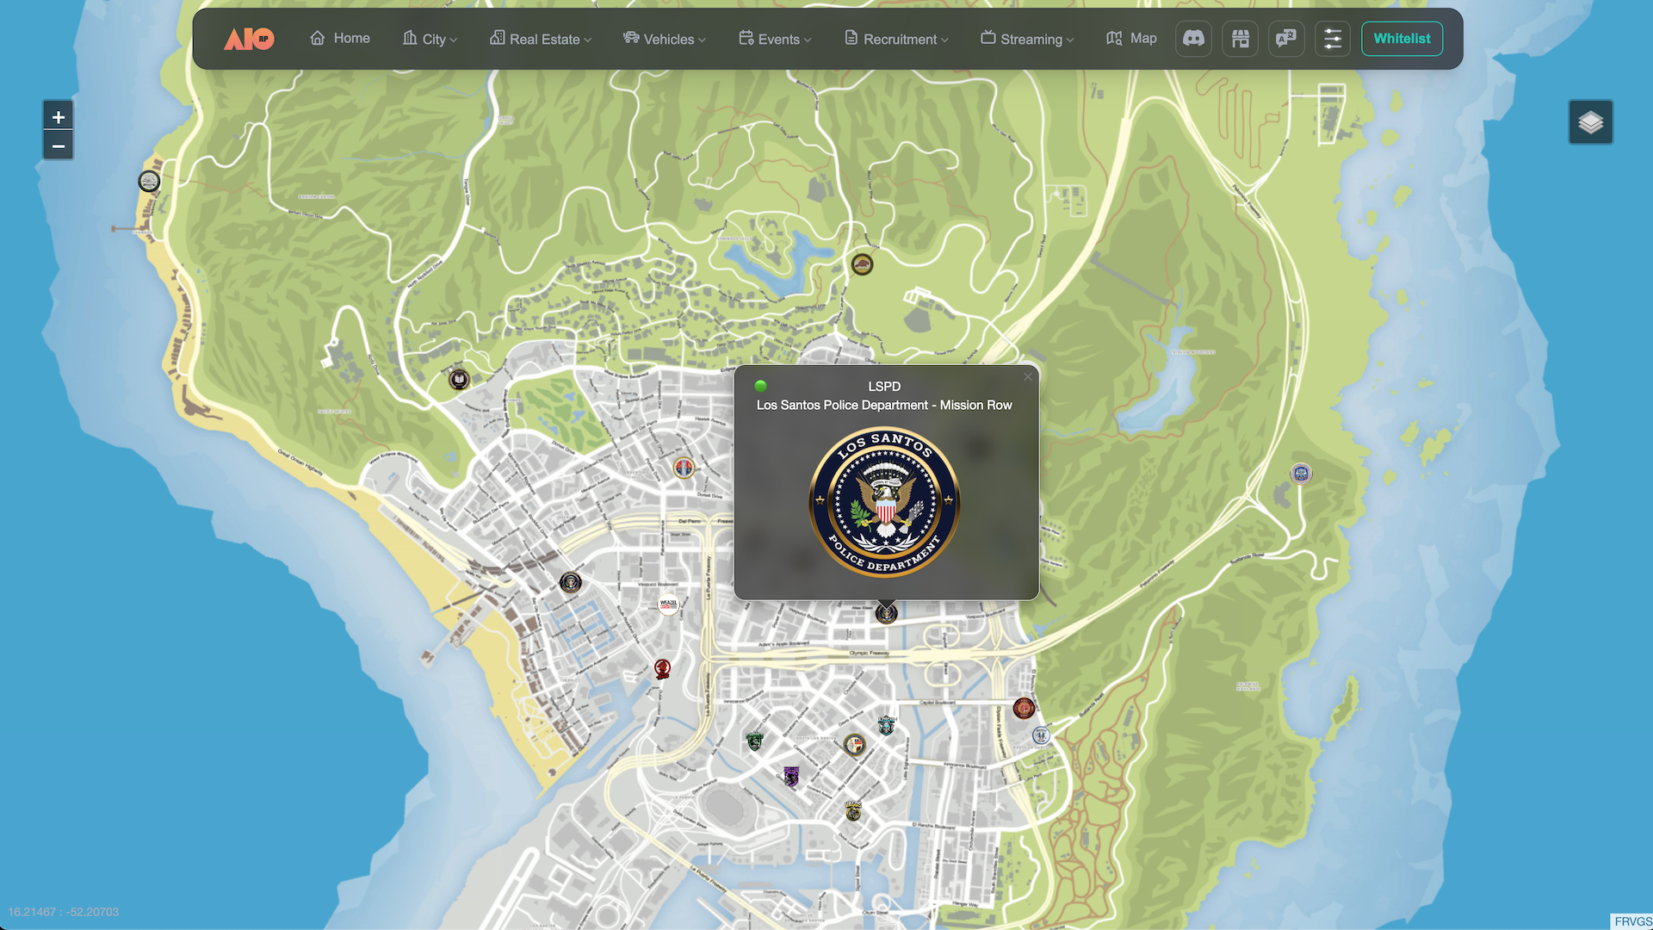
Task: Open the store shop icon
Action: click(x=1240, y=39)
